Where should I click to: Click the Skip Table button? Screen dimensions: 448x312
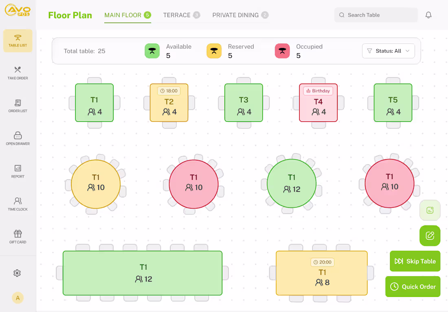415,261
